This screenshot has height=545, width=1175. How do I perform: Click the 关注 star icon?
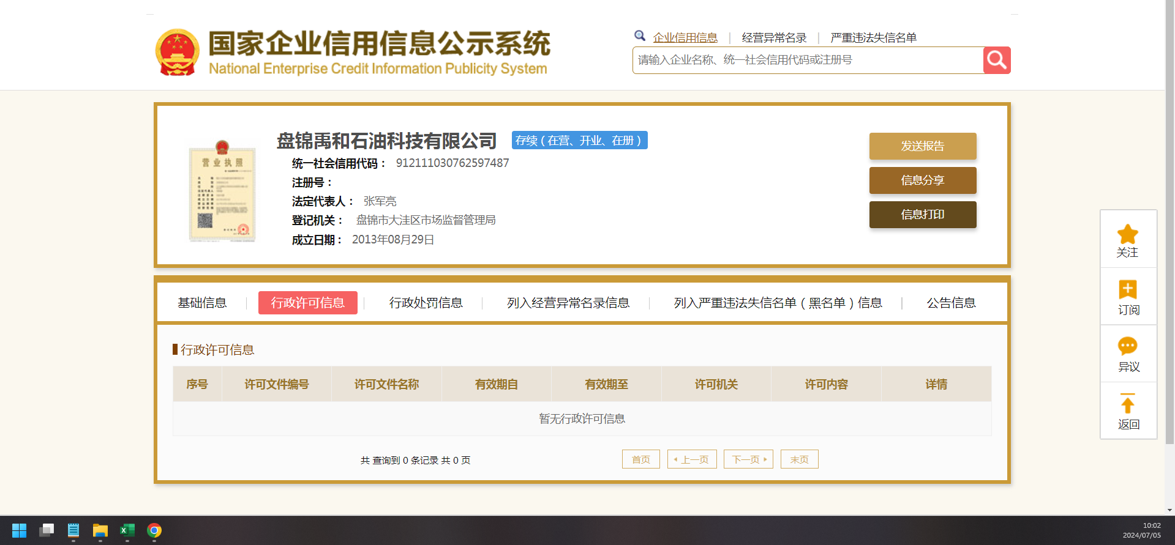(x=1128, y=234)
